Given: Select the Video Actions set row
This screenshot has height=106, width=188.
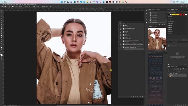Looking at the screenshot, I should pos(131,36).
